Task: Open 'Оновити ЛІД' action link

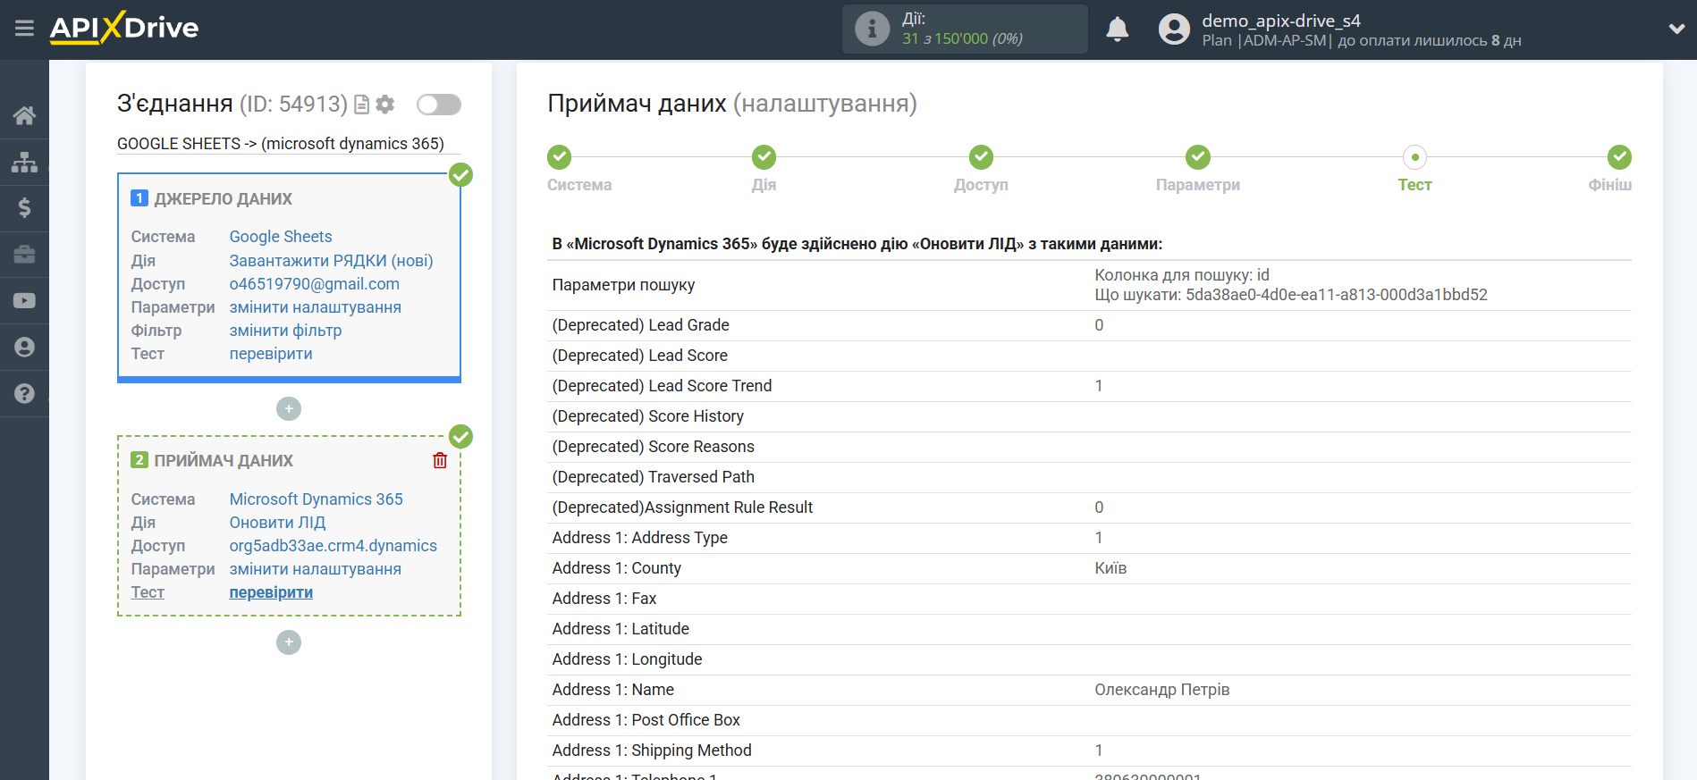Action: (277, 523)
